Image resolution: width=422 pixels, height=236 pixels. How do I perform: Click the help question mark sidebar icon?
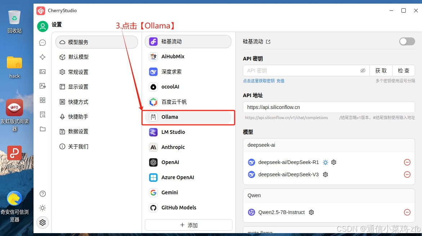coord(43,194)
